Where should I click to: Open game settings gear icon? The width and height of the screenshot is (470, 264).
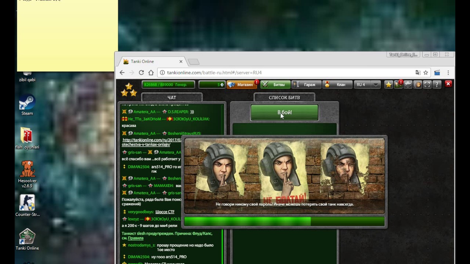(x=408, y=85)
